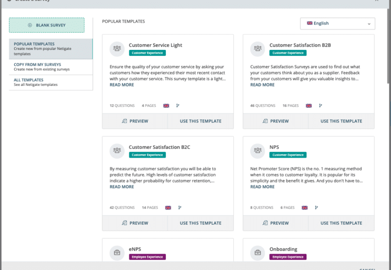Click the '6 PAGES' text
391x270 pixels.
(x=287, y=208)
